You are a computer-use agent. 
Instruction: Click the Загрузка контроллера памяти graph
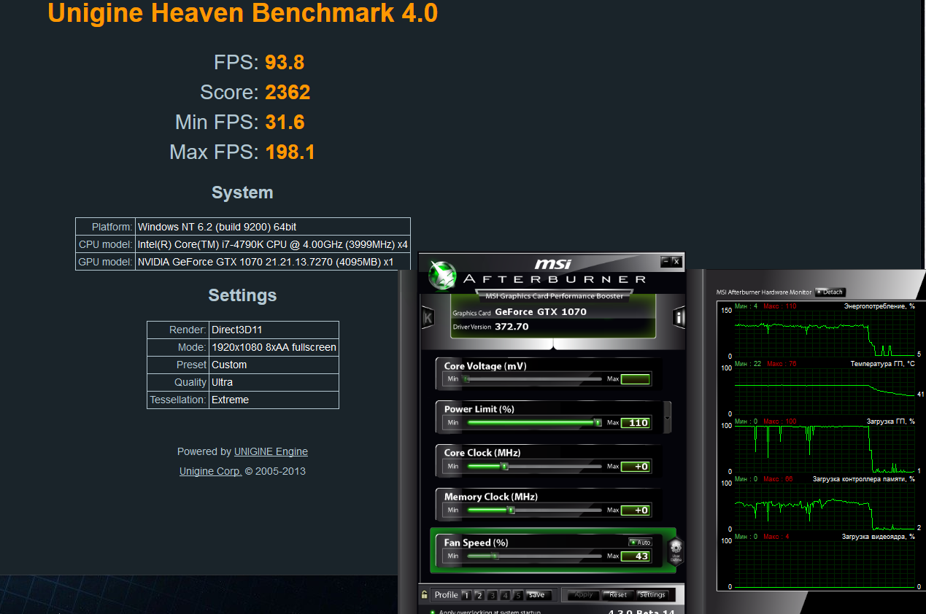[824, 506]
